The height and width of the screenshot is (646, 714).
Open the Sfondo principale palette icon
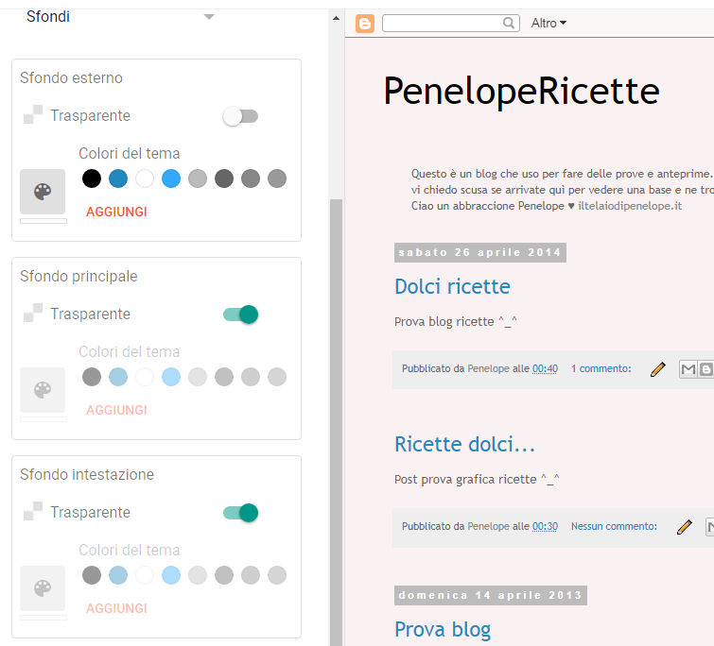pyautogui.click(x=43, y=390)
